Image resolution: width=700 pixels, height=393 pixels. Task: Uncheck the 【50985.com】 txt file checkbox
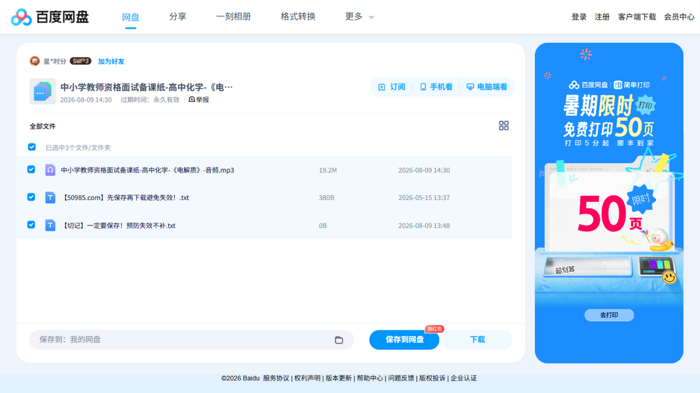coord(31,197)
